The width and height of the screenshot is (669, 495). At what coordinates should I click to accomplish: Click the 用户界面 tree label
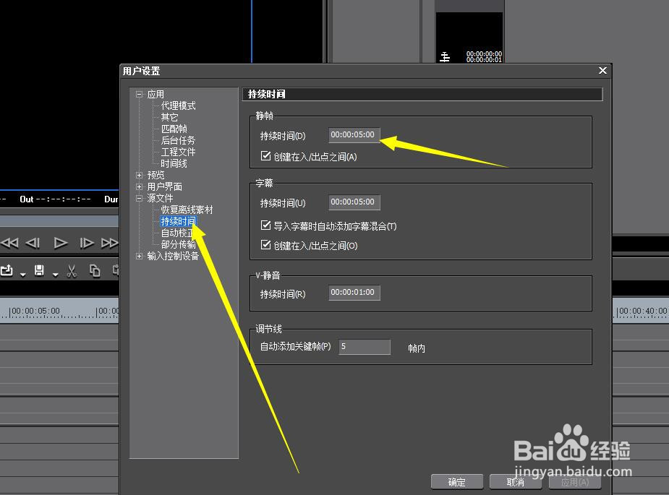point(164,186)
